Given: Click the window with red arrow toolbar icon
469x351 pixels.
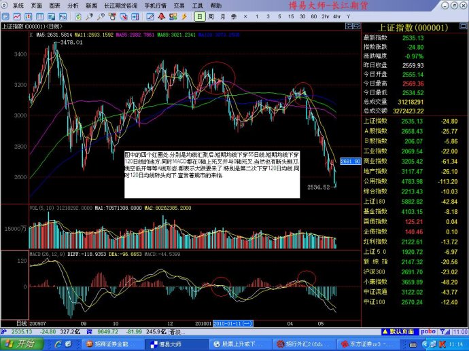Looking at the screenshot, I should point(124,16).
